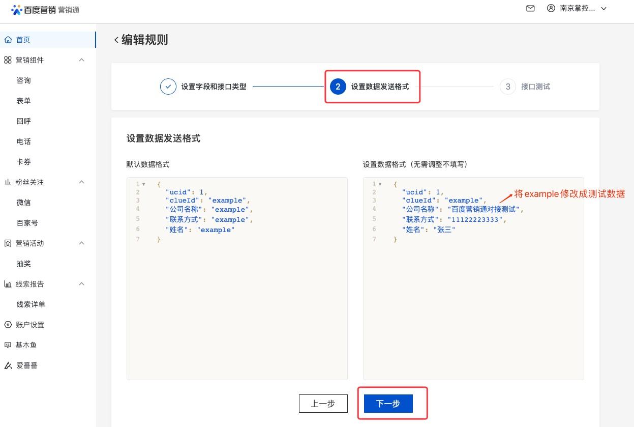Collapse the 营销活动 sidebar section
634x427 pixels.
pos(81,243)
